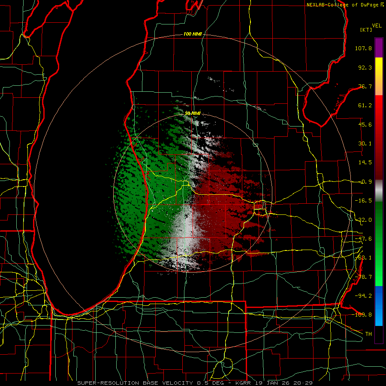
Task: Select the 45.6 velocity scale value
Action: tap(365, 124)
